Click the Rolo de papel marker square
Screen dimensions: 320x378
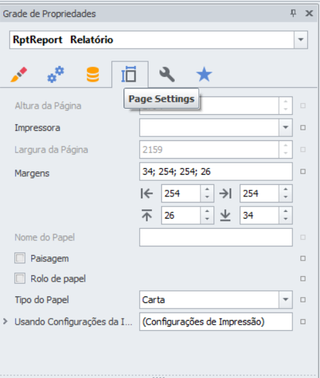click(303, 279)
